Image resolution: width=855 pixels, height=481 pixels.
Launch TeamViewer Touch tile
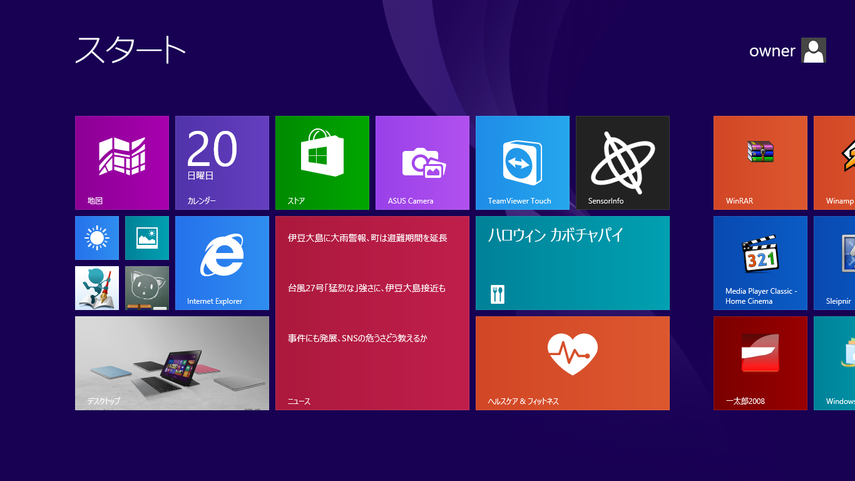coord(523,163)
